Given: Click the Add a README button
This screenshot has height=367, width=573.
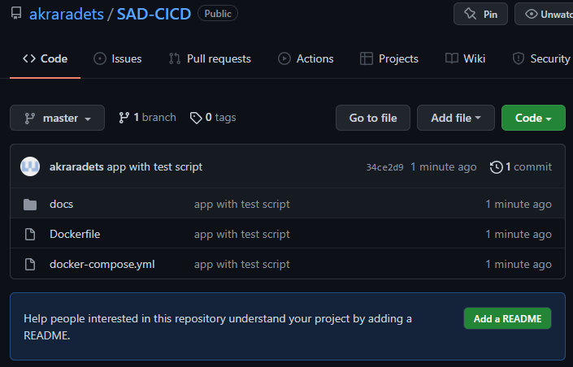Looking at the screenshot, I should click(507, 318).
